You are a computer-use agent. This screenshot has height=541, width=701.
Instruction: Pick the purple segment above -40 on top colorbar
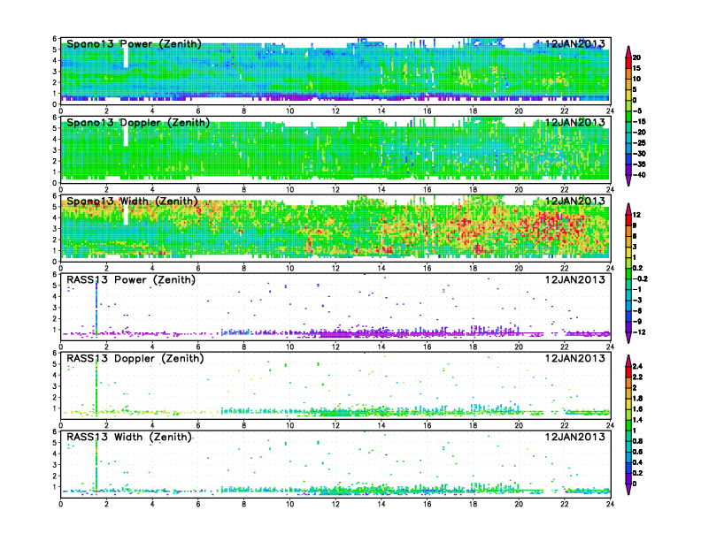coord(628,170)
